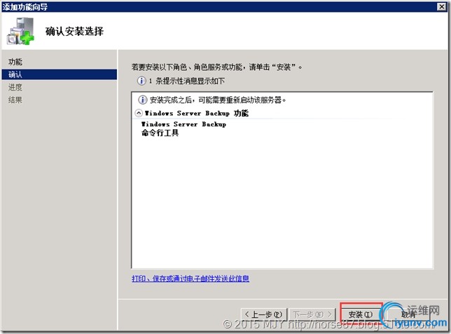
Task: Click the 1 条提示性消息显示如下 text
Action: 187,81
